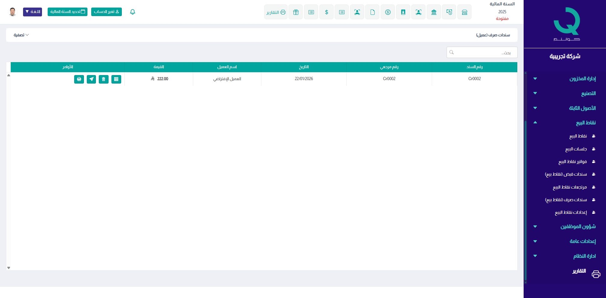Image resolution: width=606 pixels, height=298 pixels.
Task: Click the grid icon in voucher row
Action: [x=116, y=79]
